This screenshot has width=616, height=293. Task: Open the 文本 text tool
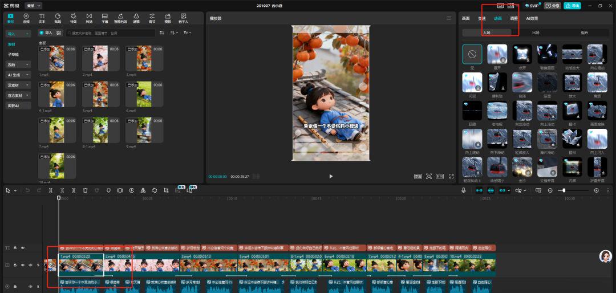42,18
